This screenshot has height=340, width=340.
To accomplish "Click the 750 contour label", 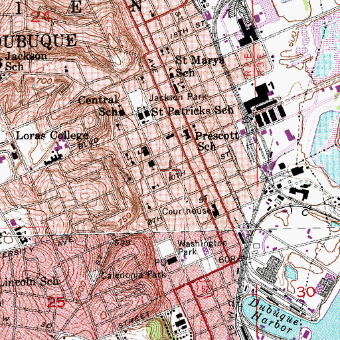I will (125, 220).
